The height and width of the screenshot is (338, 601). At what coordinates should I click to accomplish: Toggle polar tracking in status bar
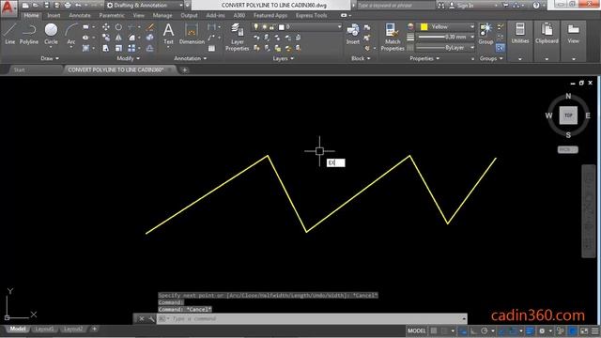pos(485,330)
